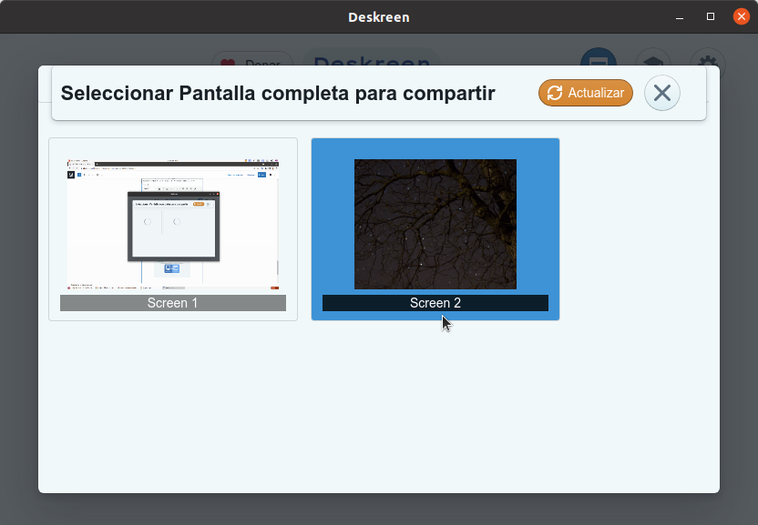Click the Screen 2 label bar
The image size is (758, 525).
435,303
